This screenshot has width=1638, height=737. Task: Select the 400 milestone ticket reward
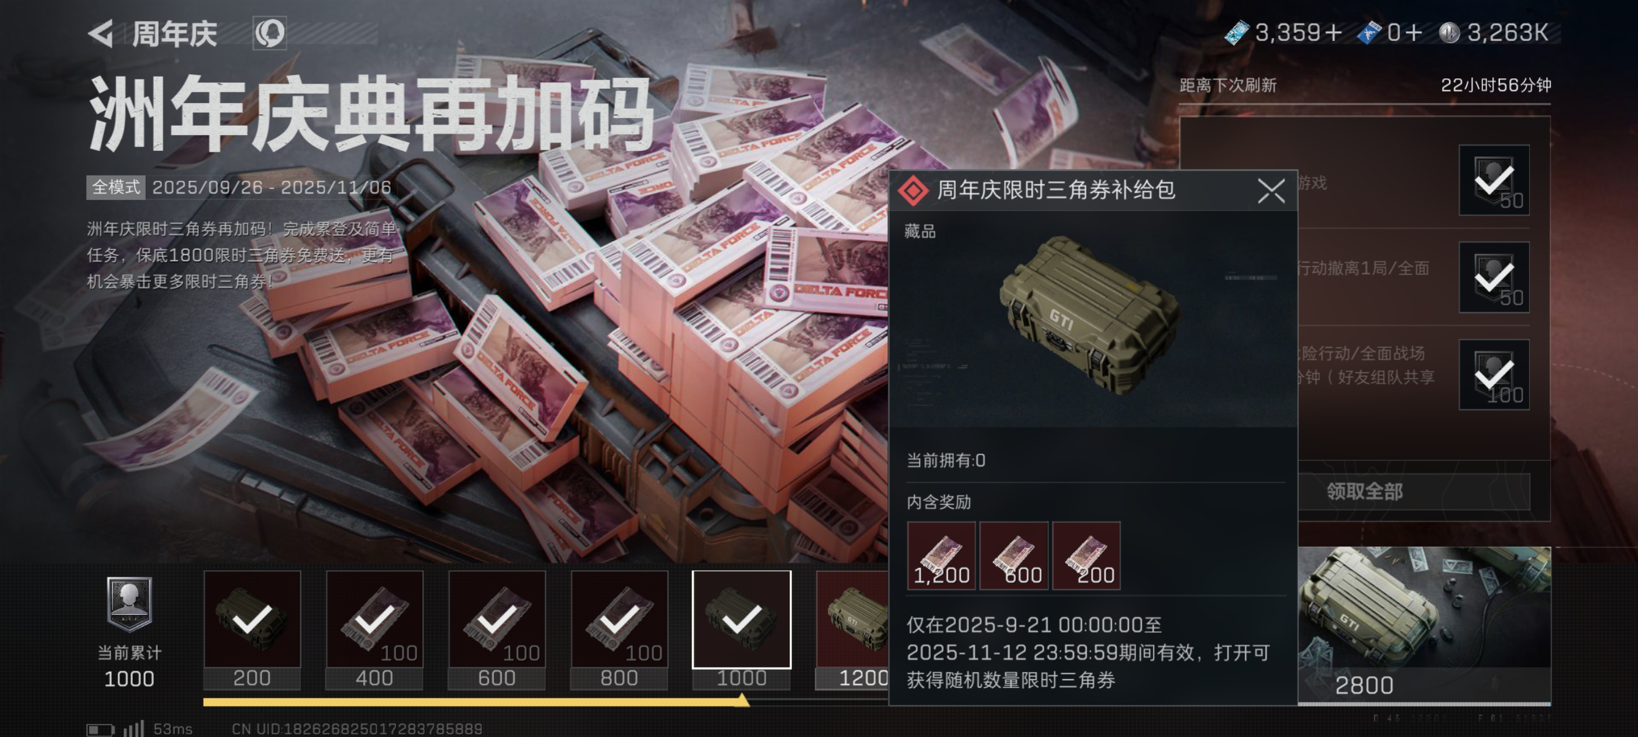[x=374, y=629]
